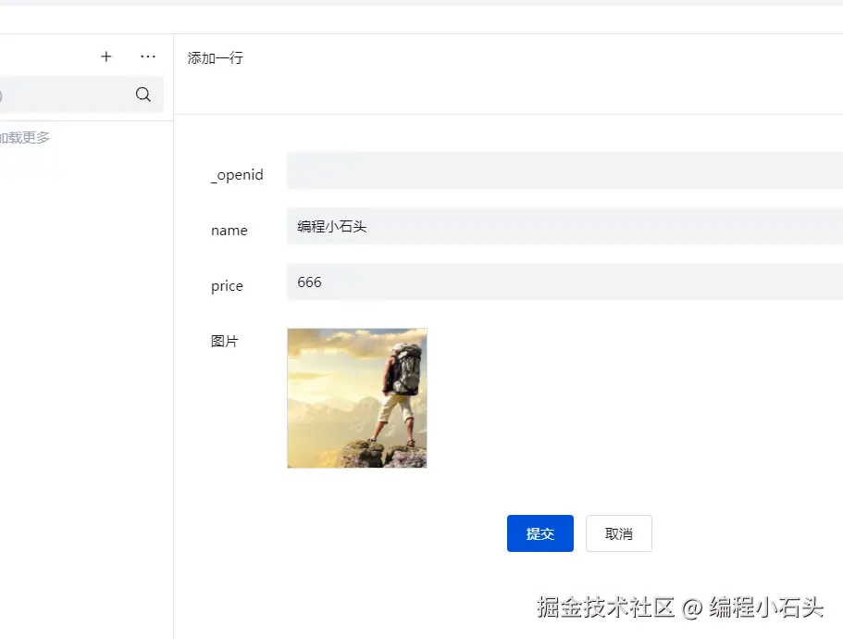Click the _openid input field
This screenshot has height=639, width=843.
click(564, 170)
